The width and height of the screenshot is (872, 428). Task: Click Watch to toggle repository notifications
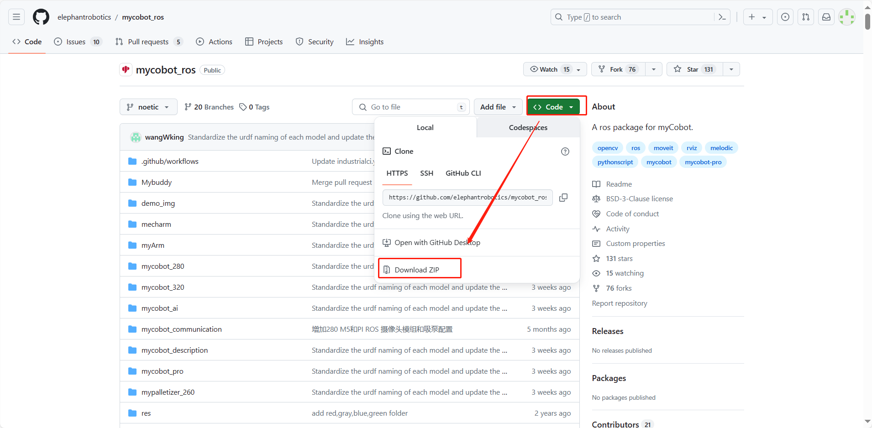[x=550, y=69]
